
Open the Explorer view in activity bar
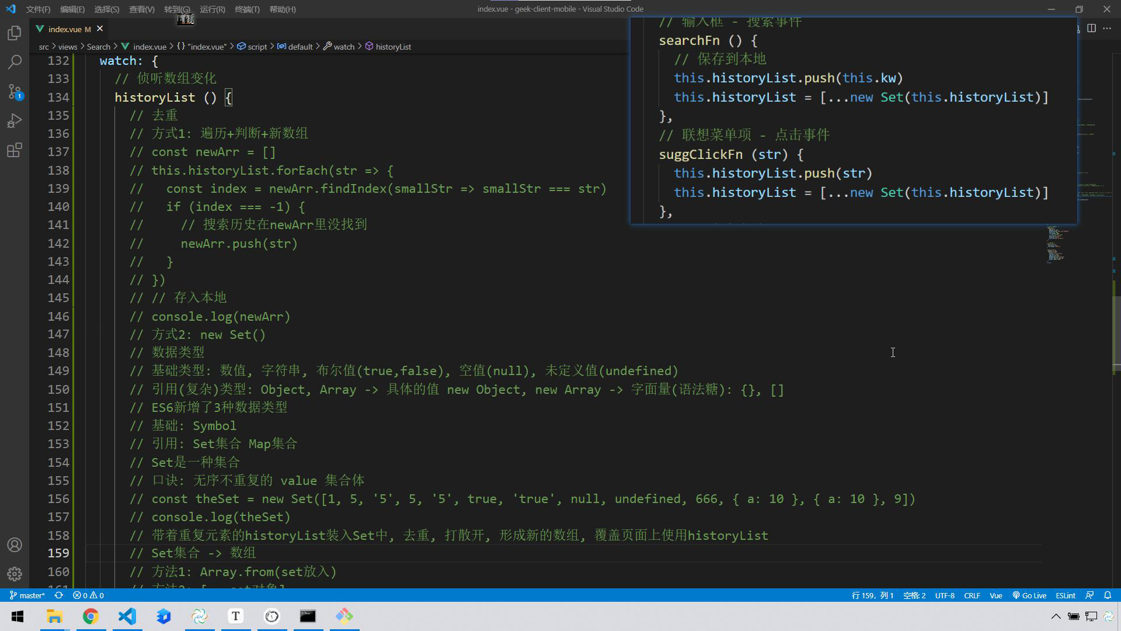tap(15, 33)
